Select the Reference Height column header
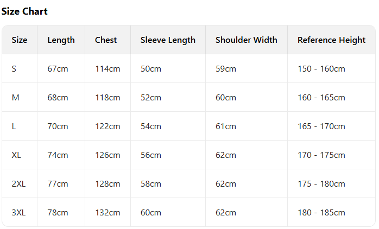The image size is (379, 229). coord(331,40)
